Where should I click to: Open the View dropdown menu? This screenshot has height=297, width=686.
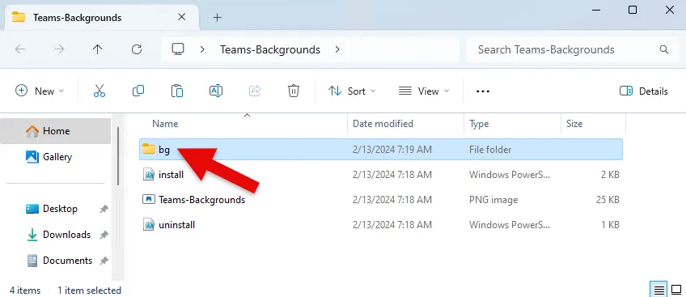click(424, 91)
